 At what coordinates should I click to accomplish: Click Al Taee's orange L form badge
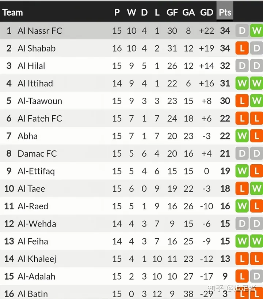click(242, 189)
